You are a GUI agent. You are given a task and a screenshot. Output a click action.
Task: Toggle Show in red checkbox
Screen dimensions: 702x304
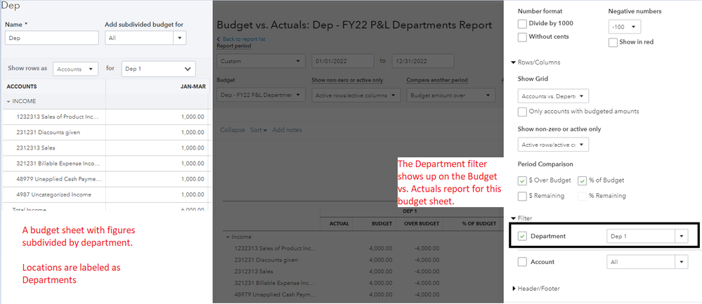tap(613, 42)
